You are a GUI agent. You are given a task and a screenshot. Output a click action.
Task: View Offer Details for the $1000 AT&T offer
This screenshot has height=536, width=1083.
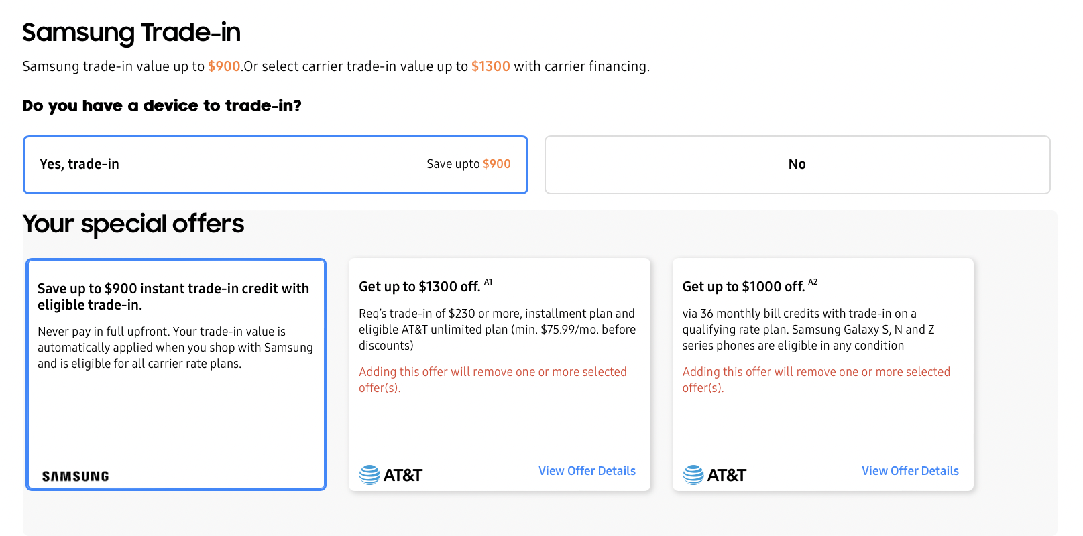[x=910, y=471]
